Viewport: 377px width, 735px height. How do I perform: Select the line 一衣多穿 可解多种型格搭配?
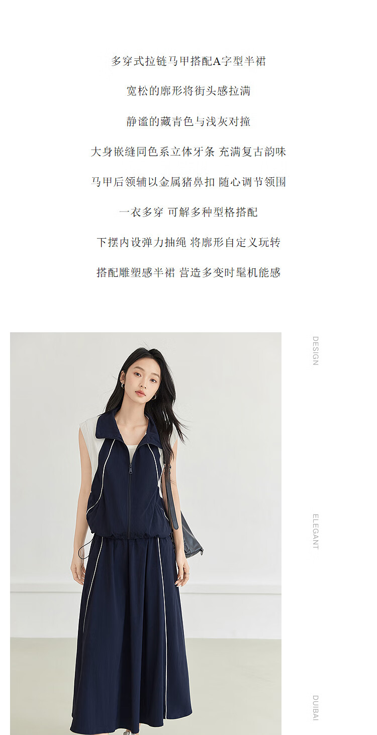click(189, 212)
